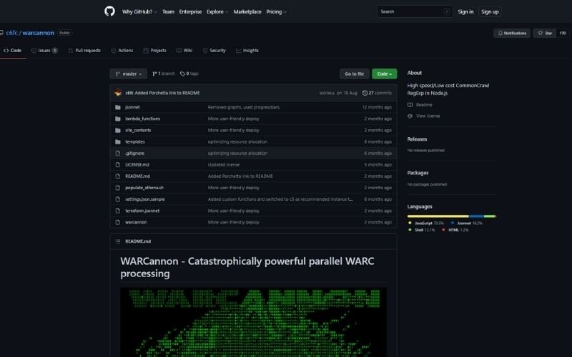Click the Notifications button
Image resolution: width=572 pixels, height=357 pixels.
pyautogui.click(x=512, y=33)
